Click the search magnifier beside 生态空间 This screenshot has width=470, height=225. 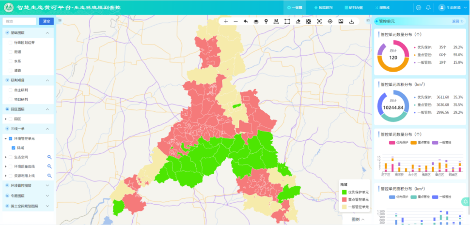pyautogui.click(x=49, y=157)
